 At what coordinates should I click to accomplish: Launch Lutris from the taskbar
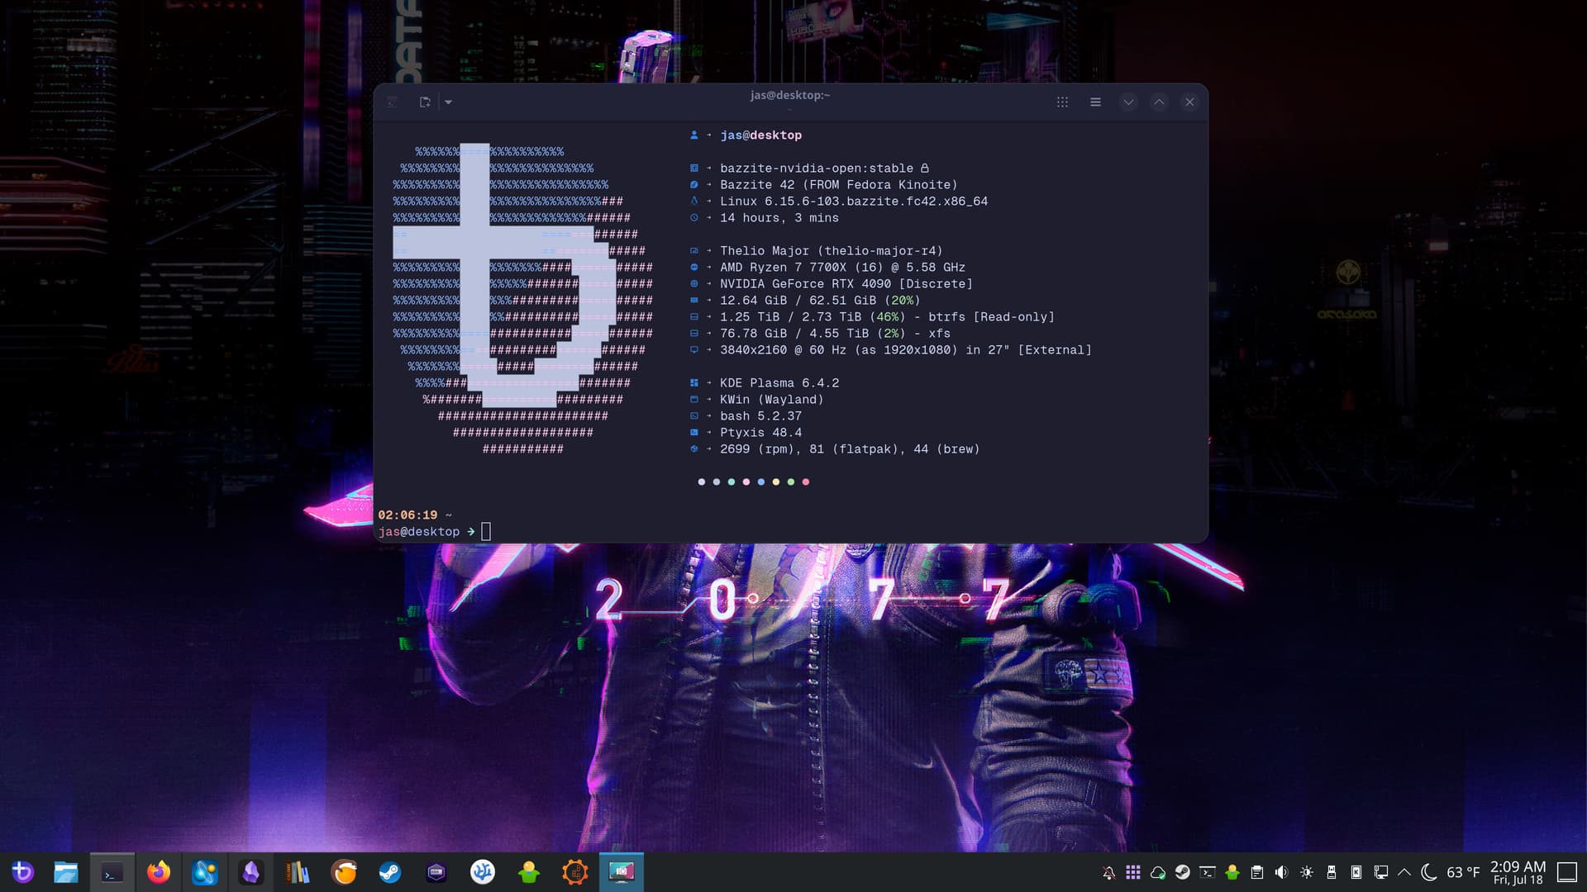coord(344,872)
